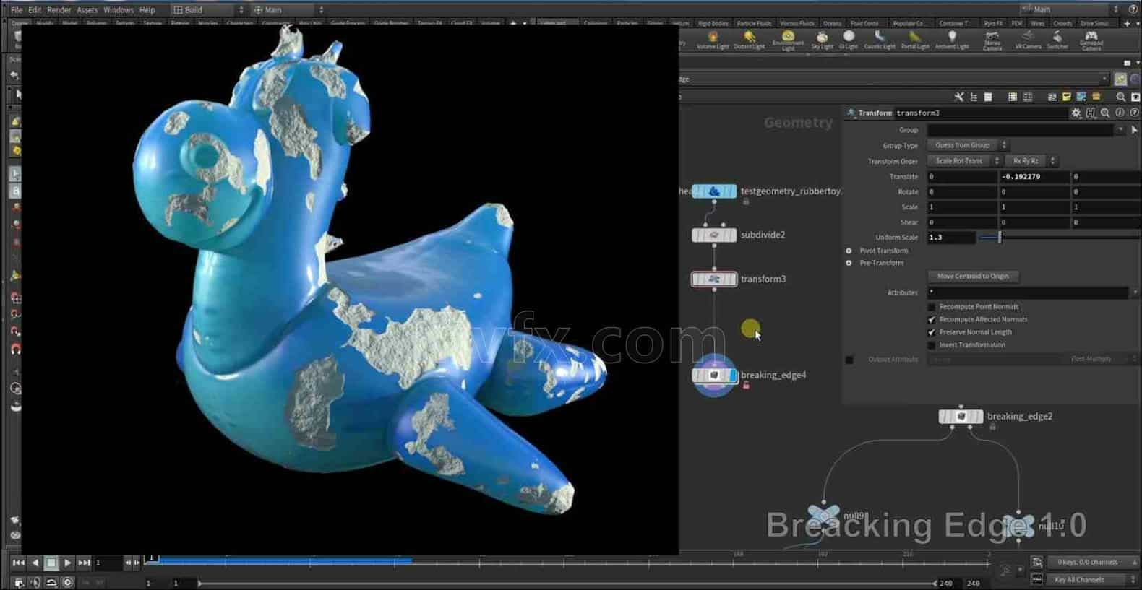Image resolution: width=1142 pixels, height=590 pixels.
Task: Play the timeline in reverse
Action: coord(35,563)
